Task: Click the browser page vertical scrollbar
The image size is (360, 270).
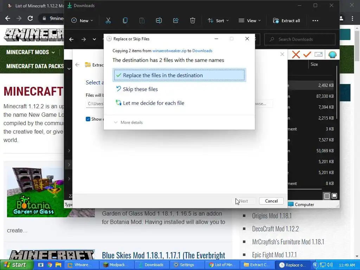Action: tap(356, 46)
